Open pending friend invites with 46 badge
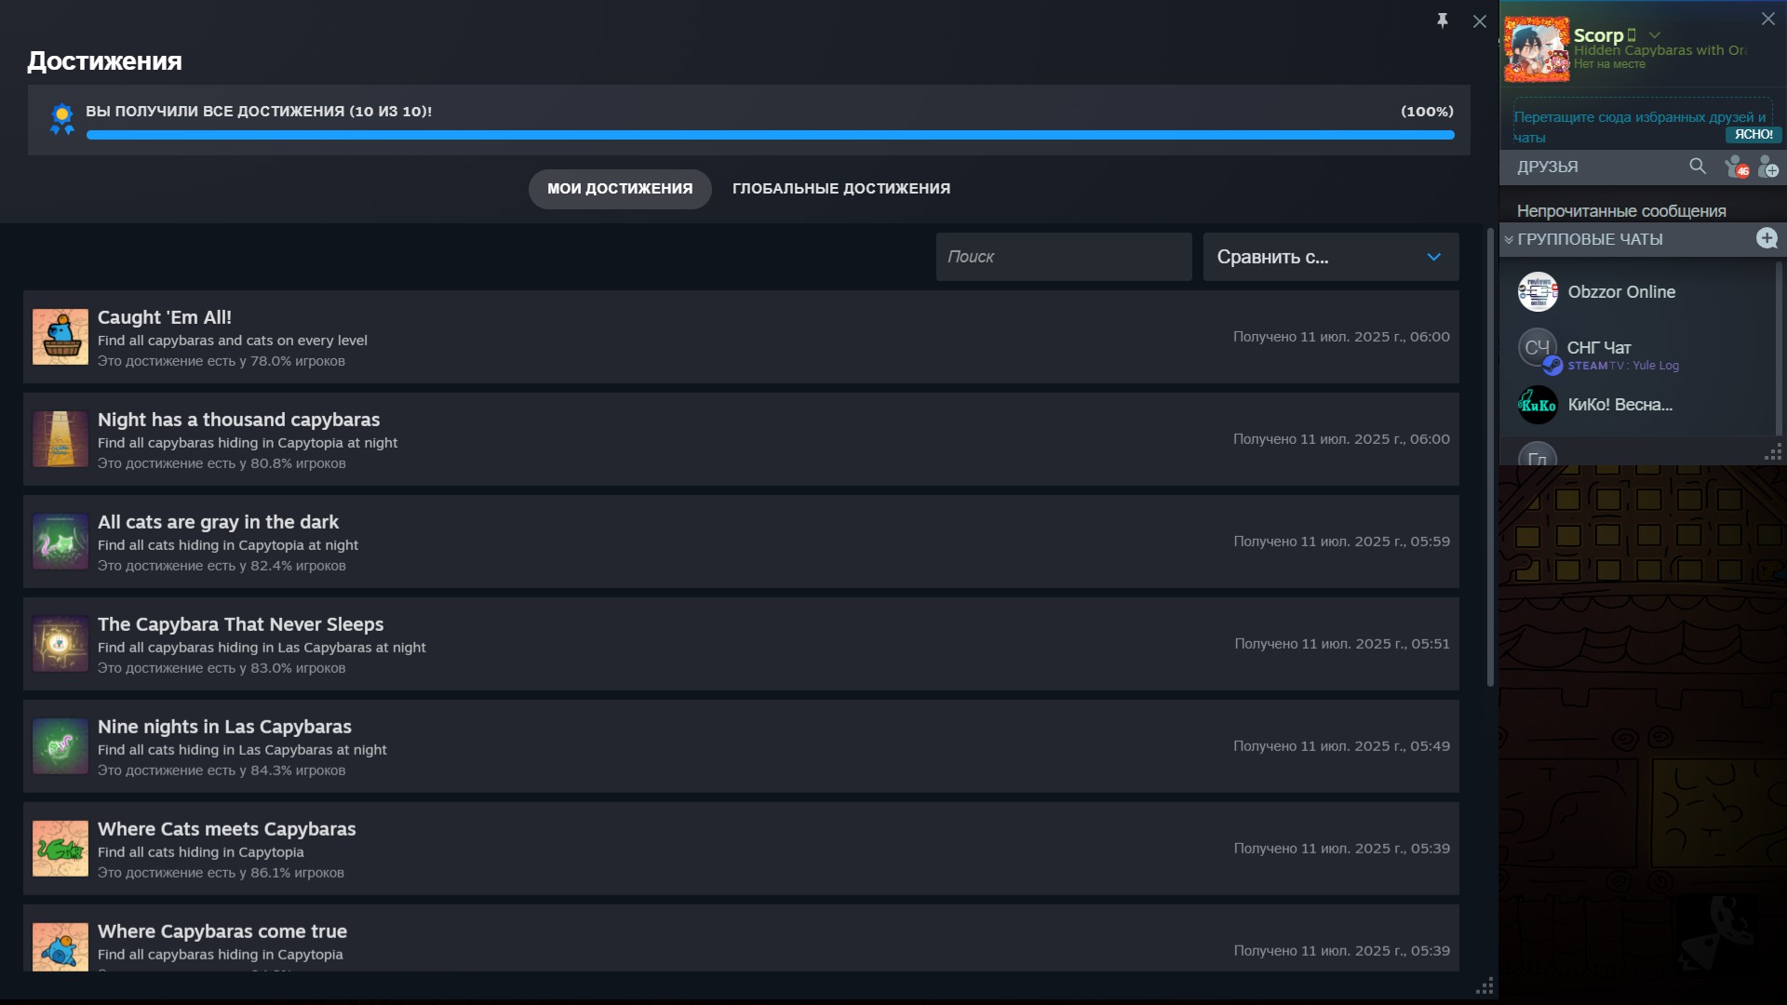The height and width of the screenshot is (1005, 1787). point(1736,167)
